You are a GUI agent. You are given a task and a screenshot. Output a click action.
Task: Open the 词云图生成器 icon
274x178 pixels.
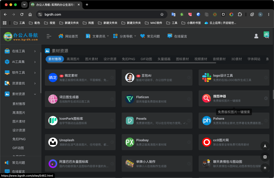pos(53,99)
